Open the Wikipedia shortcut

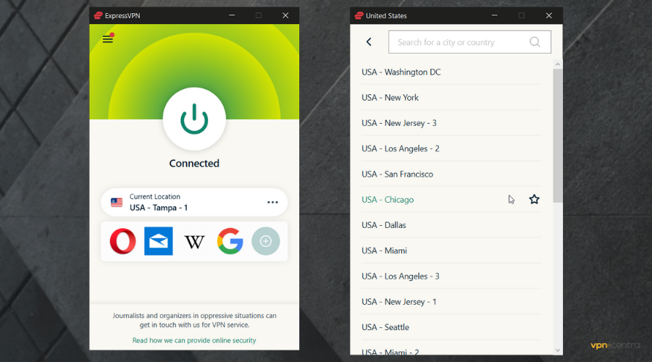(x=194, y=242)
